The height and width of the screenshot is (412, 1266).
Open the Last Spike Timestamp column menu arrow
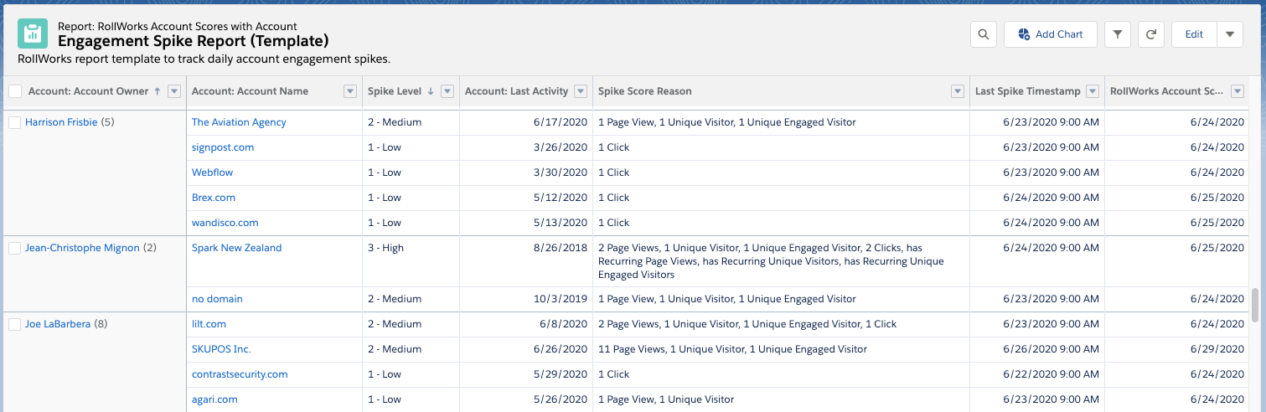tap(1092, 91)
